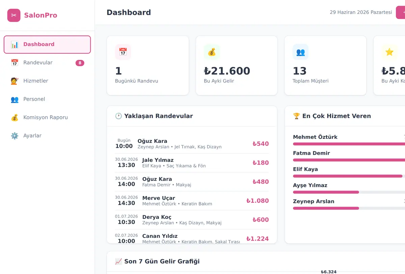Open Ayarlar settings page
This screenshot has width=405, height=274.
47,136
